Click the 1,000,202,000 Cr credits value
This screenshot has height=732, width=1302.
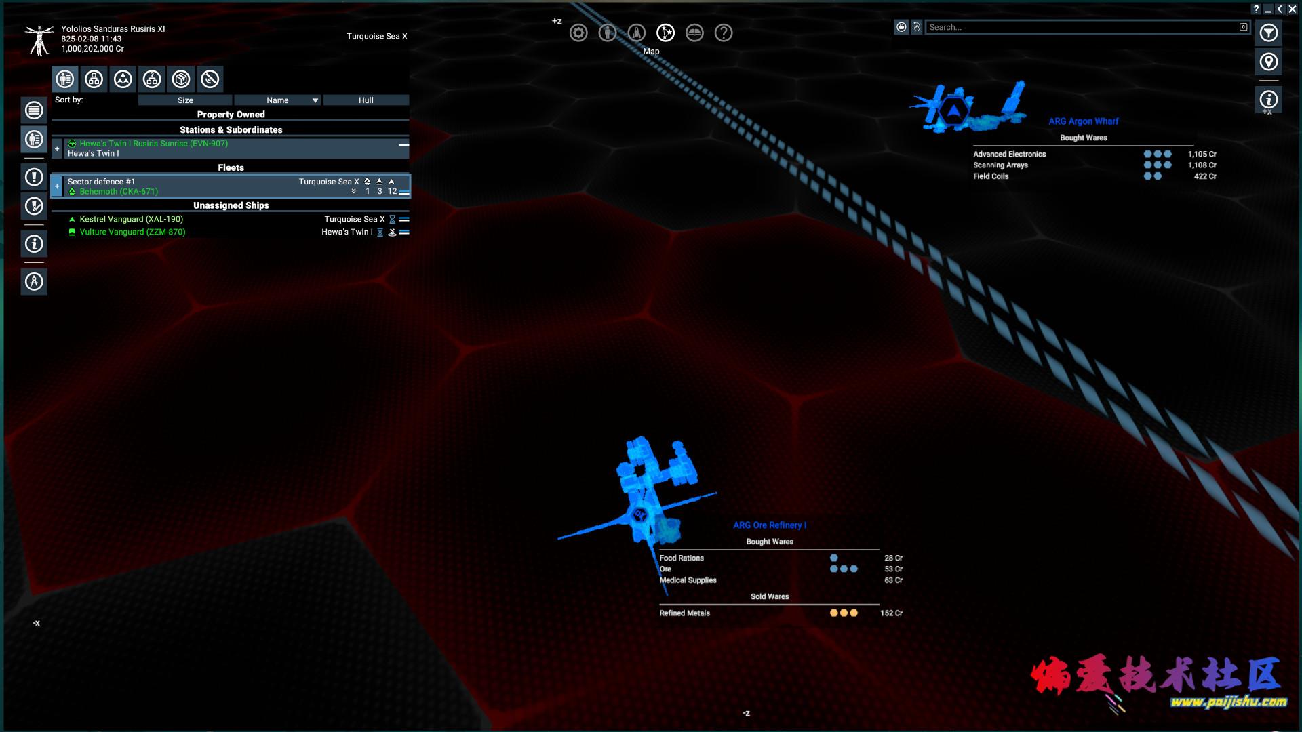pos(93,49)
